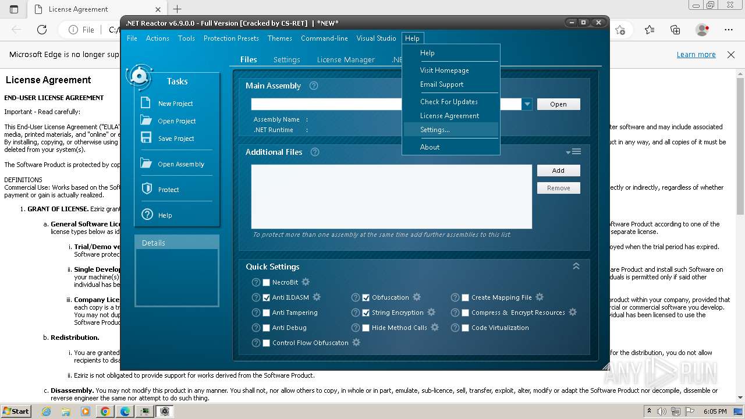
Task: Open Create Mapping File gear settings
Action: tap(540, 297)
